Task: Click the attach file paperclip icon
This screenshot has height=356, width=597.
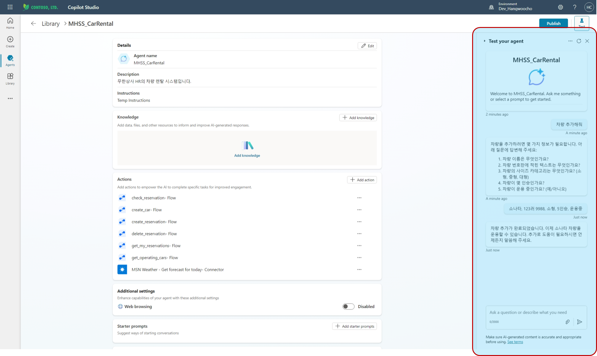Action: [x=567, y=322]
